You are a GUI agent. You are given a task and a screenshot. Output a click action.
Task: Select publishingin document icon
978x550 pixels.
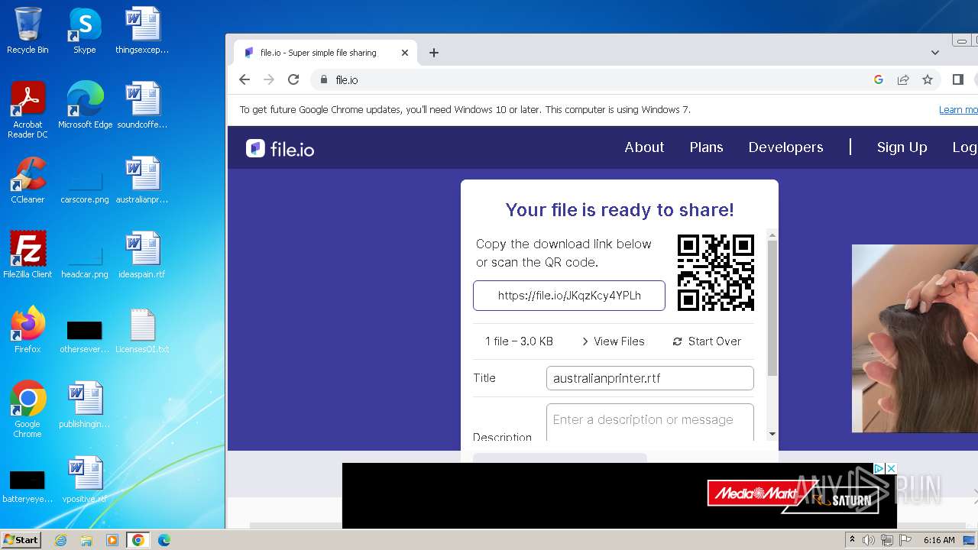85,404
